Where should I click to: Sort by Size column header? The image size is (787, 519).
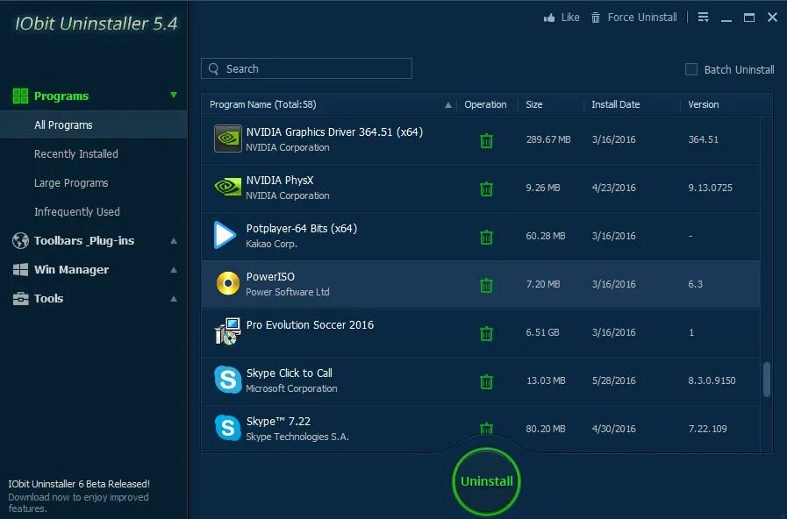534,104
